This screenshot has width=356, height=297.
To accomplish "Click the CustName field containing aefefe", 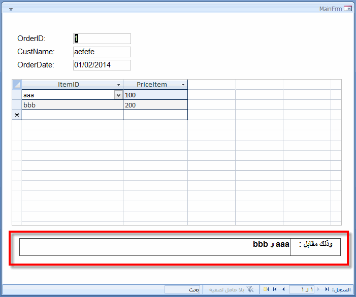I will (102, 52).
